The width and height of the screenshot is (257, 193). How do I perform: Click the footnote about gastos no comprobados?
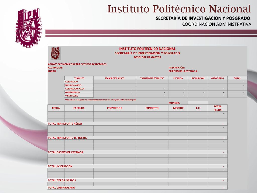click(100, 100)
